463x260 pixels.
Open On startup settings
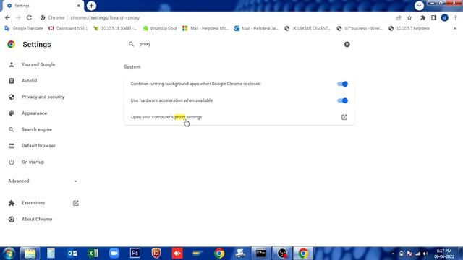coord(33,162)
